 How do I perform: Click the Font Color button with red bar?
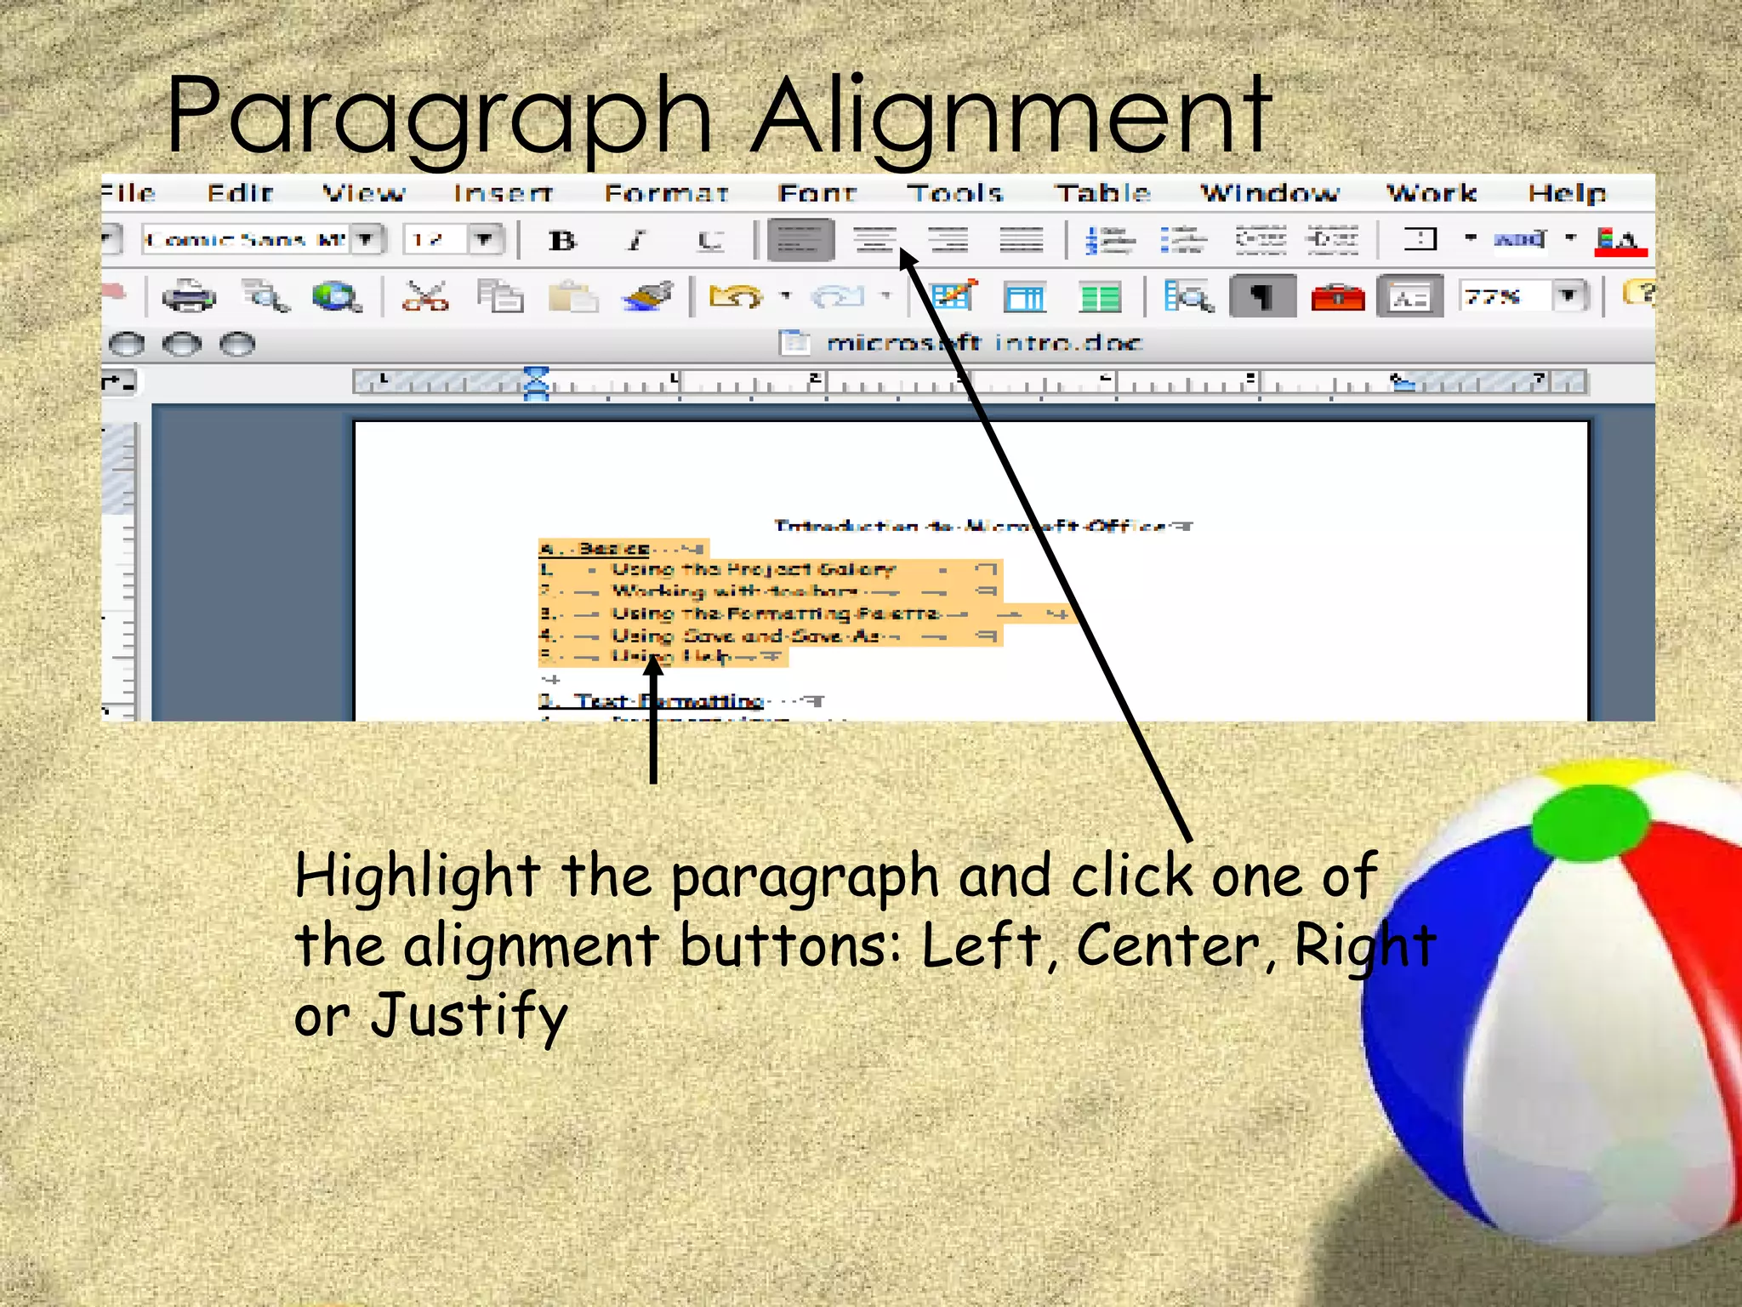[1621, 241]
